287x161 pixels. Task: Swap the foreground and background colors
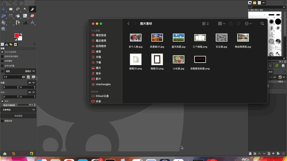point(21,34)
